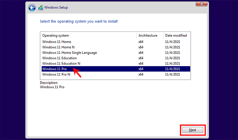Go back using the blue arrow button
This screenshot has width=238, height=140.
pyautogui.click(x=32, y=8)
